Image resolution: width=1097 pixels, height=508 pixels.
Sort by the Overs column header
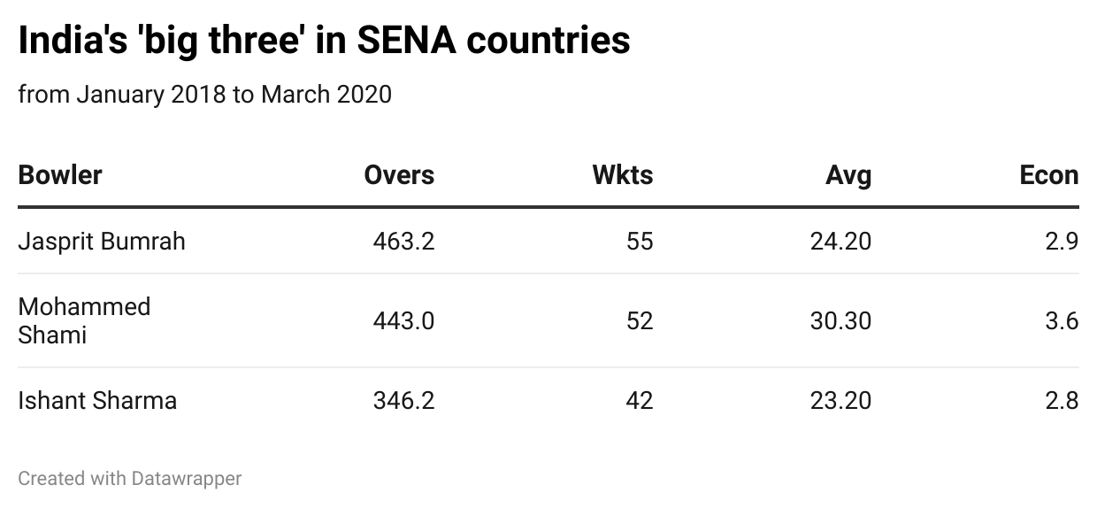coord(399,175)
